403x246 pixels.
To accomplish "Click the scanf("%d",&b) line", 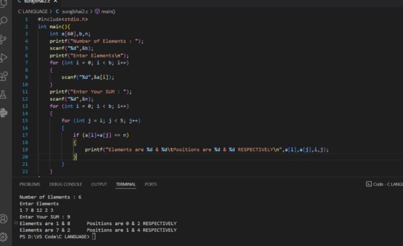I will pyautogui.click(x=72, y=48).
